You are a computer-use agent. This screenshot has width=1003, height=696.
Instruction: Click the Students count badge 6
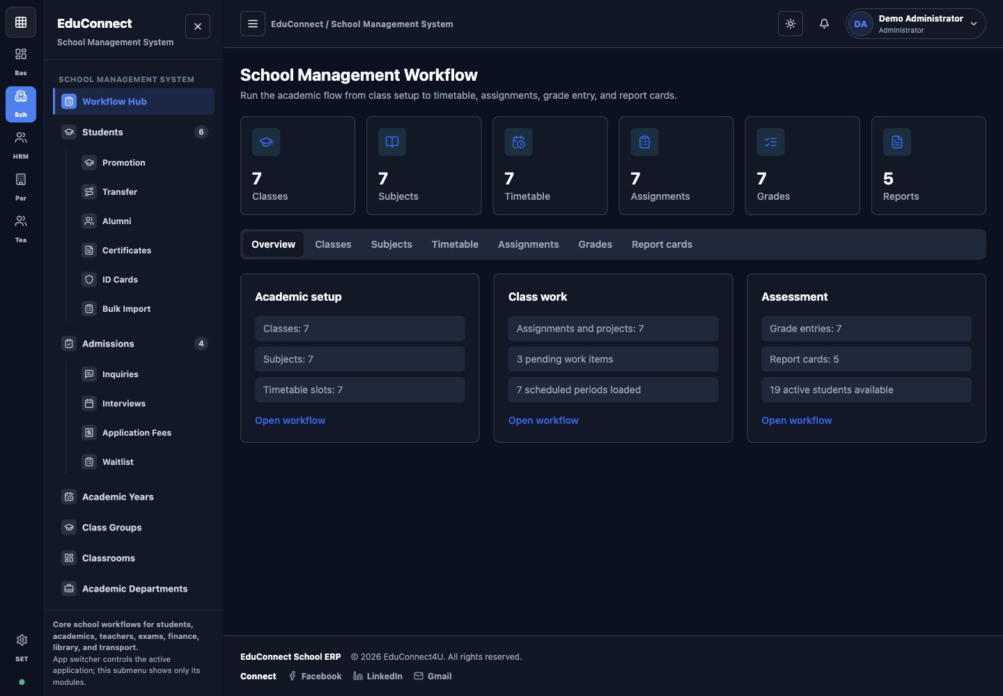201,132
